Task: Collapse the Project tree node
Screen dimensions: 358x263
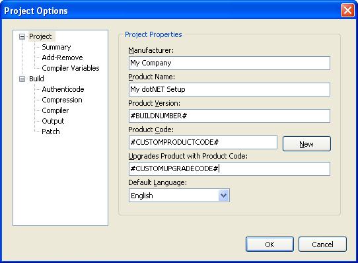Action: (22, 36)
